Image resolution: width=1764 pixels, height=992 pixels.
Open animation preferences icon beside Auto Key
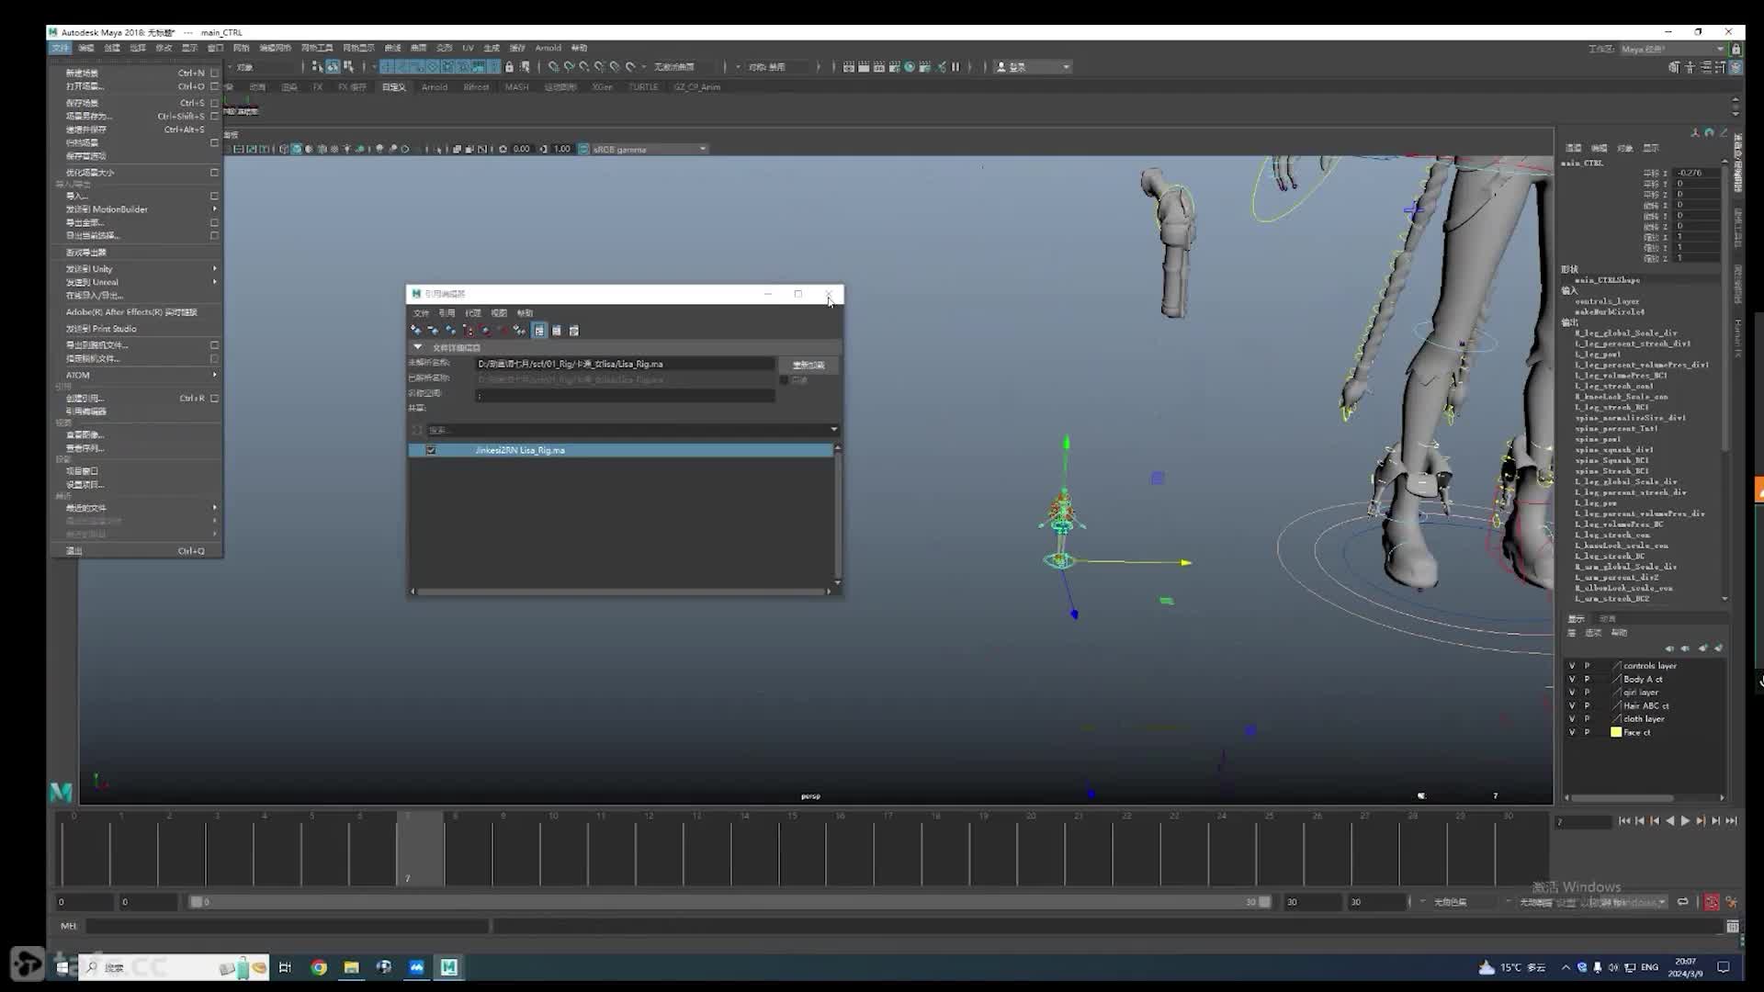[x=1732, y=902]
